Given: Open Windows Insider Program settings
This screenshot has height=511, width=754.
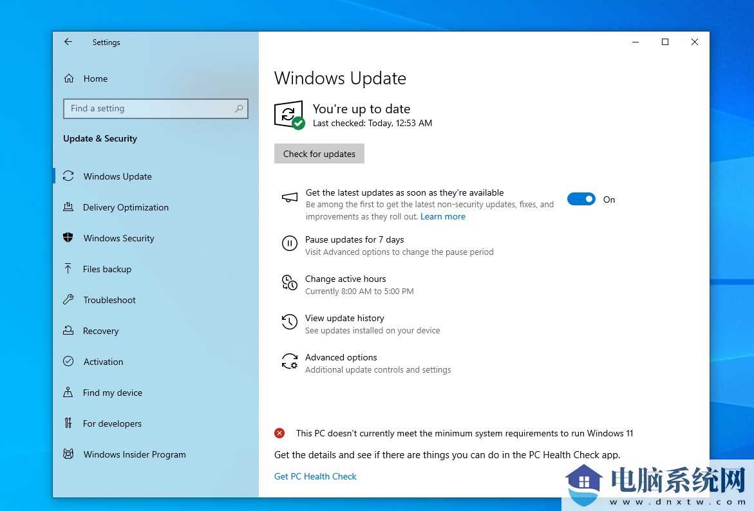Looking at the screenshot, I should (x=135, y=454).
